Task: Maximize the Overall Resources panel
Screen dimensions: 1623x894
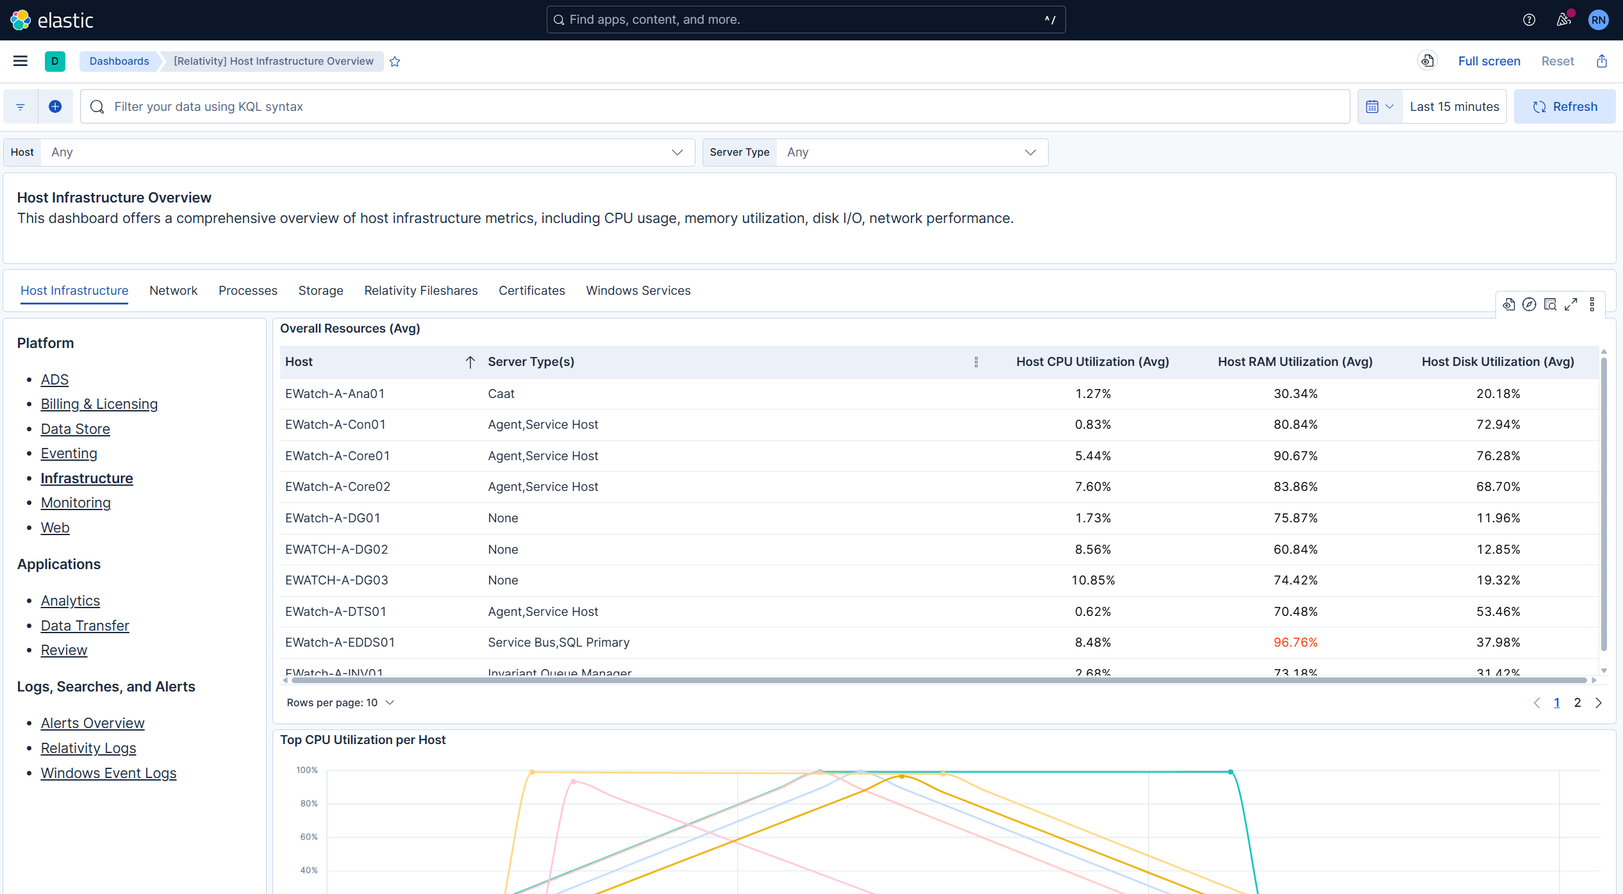Action: tap(1571, 304)
